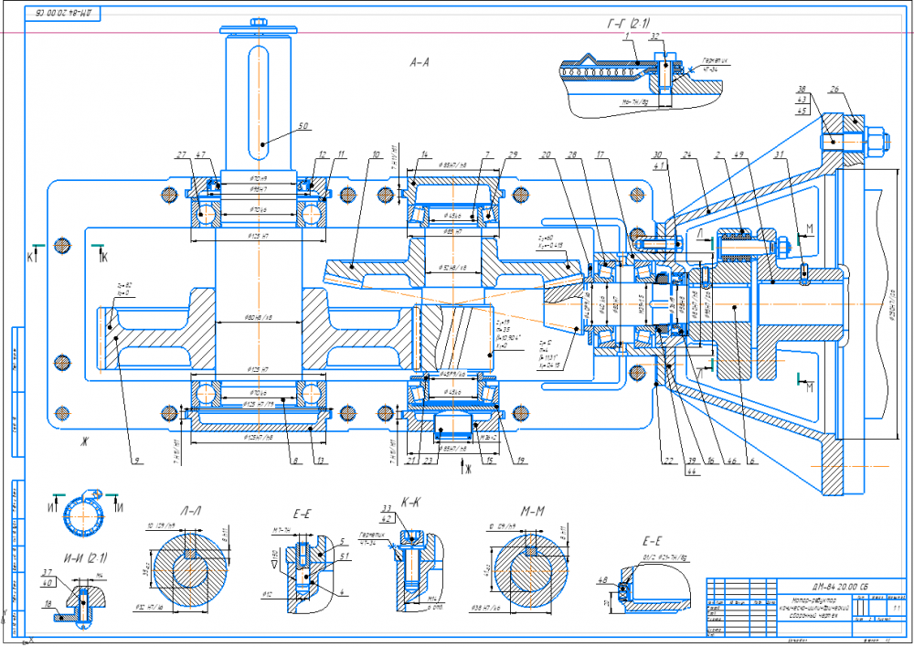Viewport: 914px width, 647px height.
Task: Click callout number 37 in the И-И view
Action: coord(47,572)
